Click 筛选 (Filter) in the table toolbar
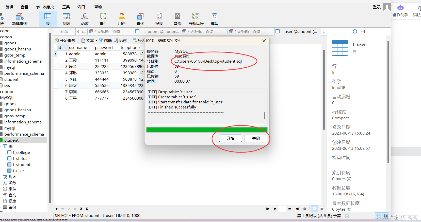This screenshot has width=421, height=222. pos(105,41)
